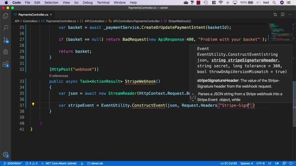
Task: Open the Selection menu
Action: [51, 3]
